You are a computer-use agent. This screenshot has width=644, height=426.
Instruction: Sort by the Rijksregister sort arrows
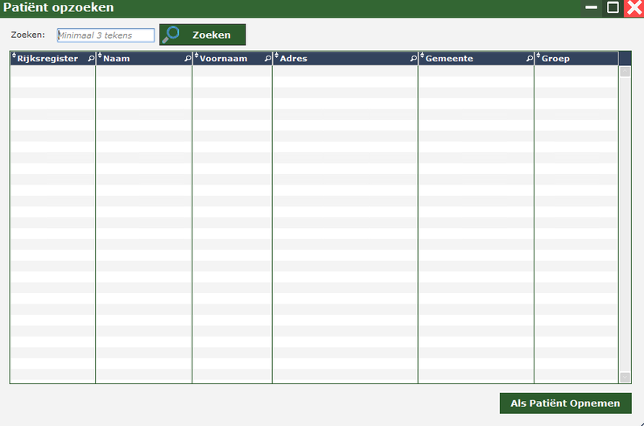click(x=14, y=56)
